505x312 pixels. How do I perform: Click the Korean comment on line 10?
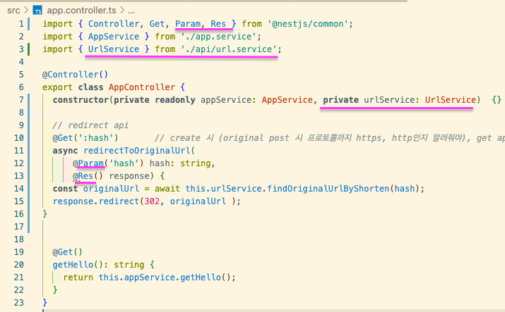(329, 138)
